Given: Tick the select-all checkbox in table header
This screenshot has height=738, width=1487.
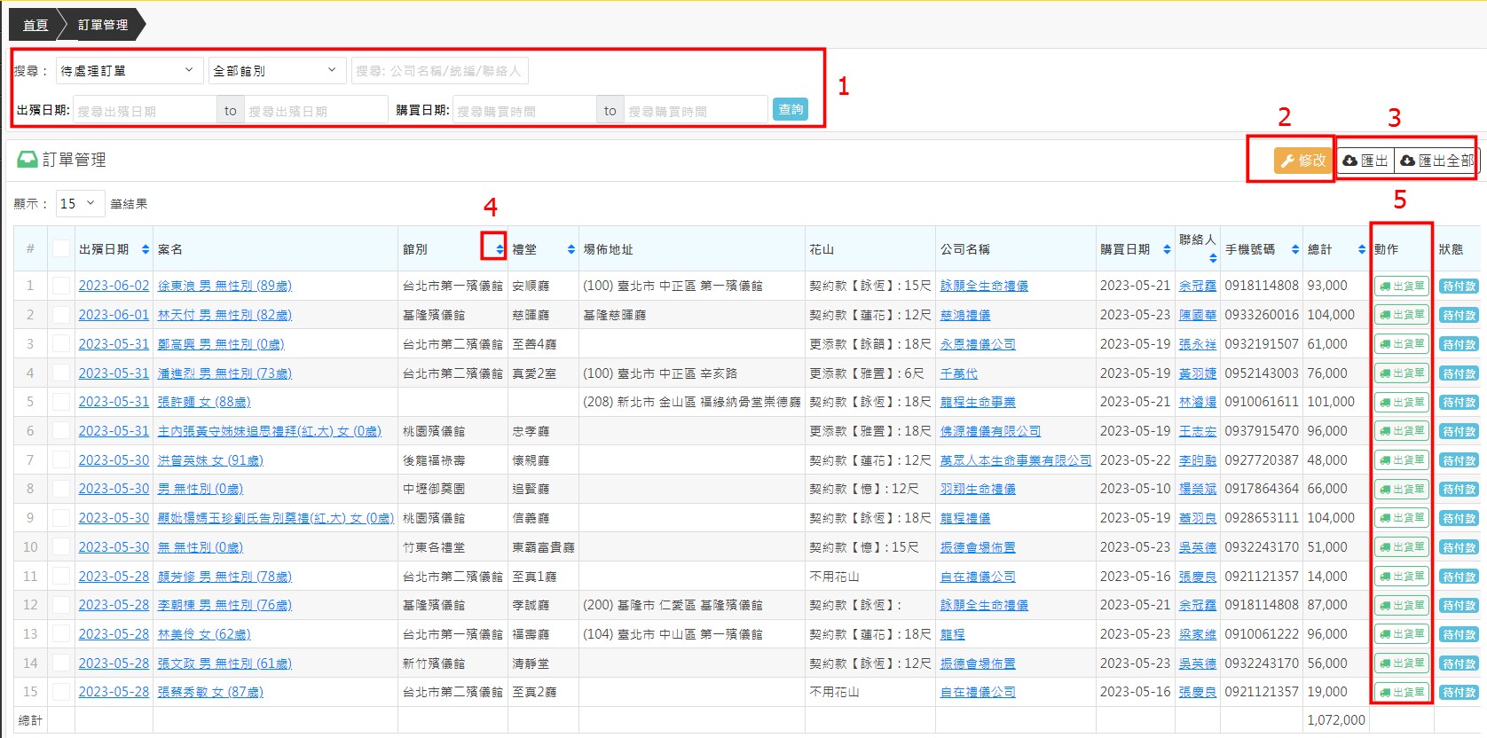Looking at the screenshot, I should click(61, 248).
